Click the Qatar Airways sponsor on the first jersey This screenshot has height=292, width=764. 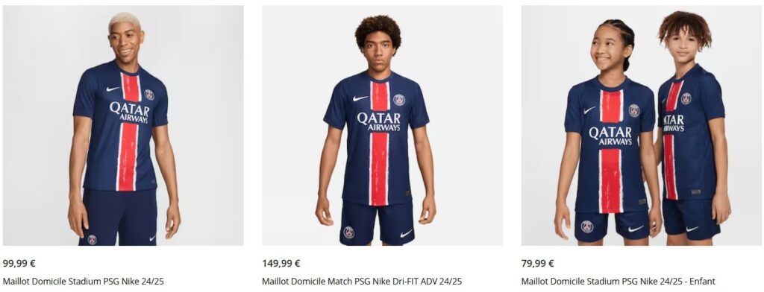click(130, 112)
